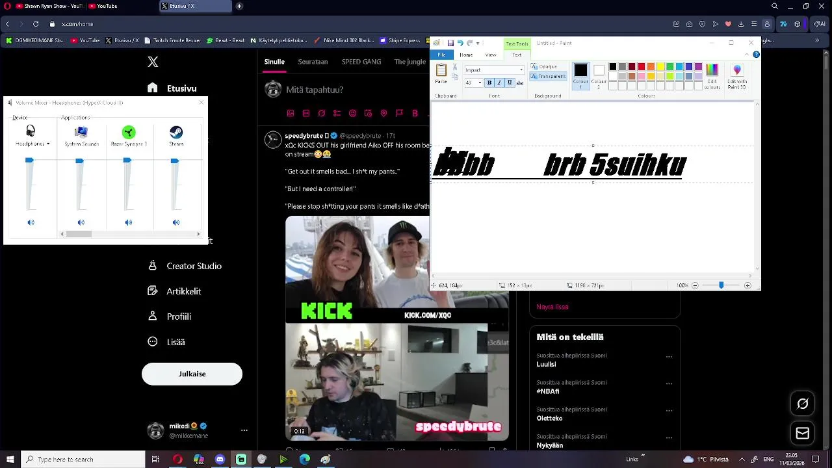Image resolution: width=832 pixels, height=468 pixels.
Task: Add a poll to the X post
Action: [337, 113]
